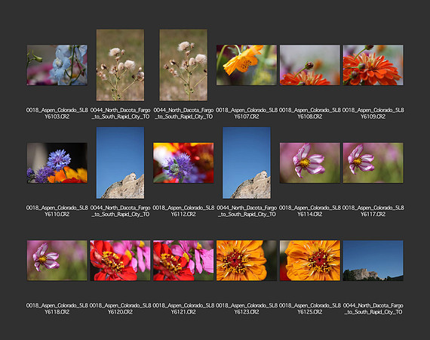Open the rock carving thumbnail beside the Y6110 cornflower

[x=120, y=163]
